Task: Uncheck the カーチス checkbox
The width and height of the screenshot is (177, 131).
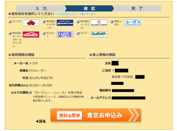Action: tap(10, 22)
